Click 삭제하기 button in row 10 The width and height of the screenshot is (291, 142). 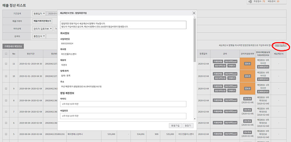pyautogui.click(x=232, y=78)
